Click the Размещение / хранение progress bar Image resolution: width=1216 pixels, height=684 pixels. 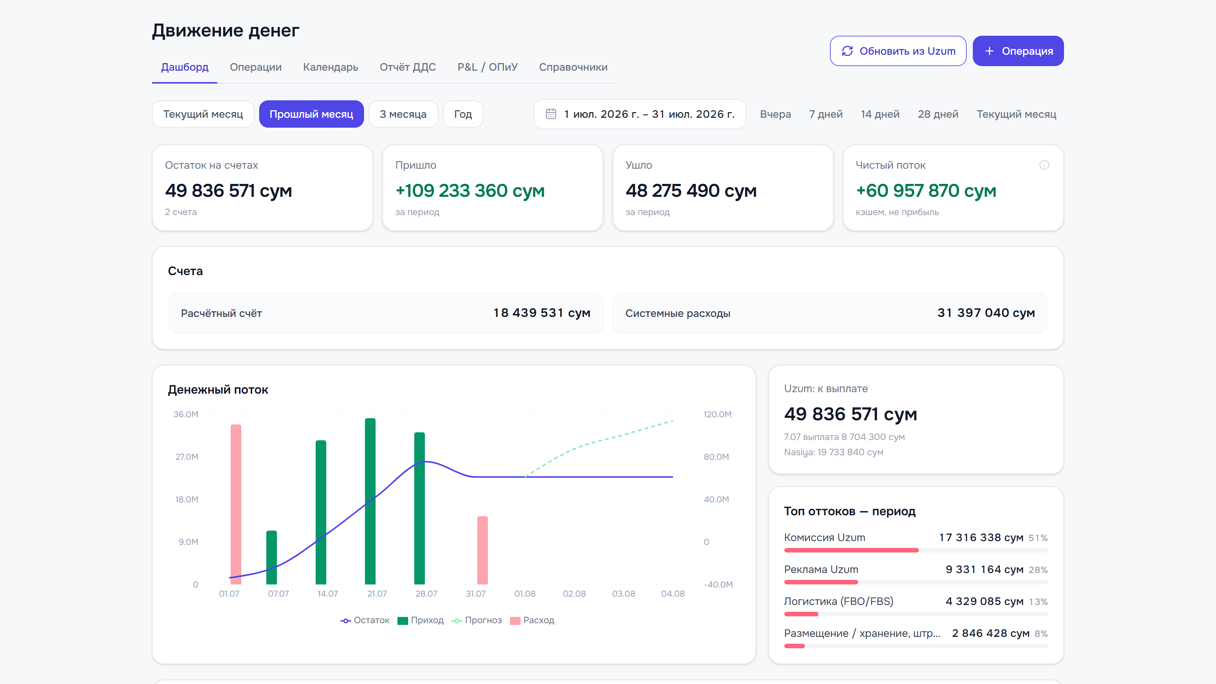point(916,646)
